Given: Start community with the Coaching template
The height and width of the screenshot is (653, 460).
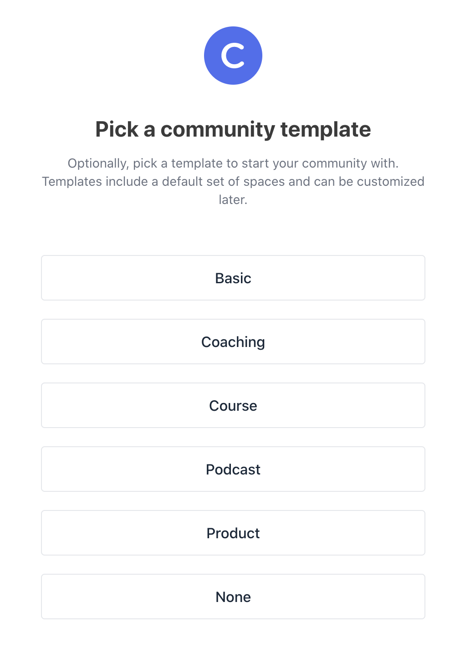Looking at the screenshot, I should point(233,342).
